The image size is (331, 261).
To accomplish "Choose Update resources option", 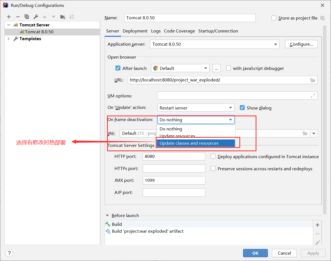I will [196, 136].
